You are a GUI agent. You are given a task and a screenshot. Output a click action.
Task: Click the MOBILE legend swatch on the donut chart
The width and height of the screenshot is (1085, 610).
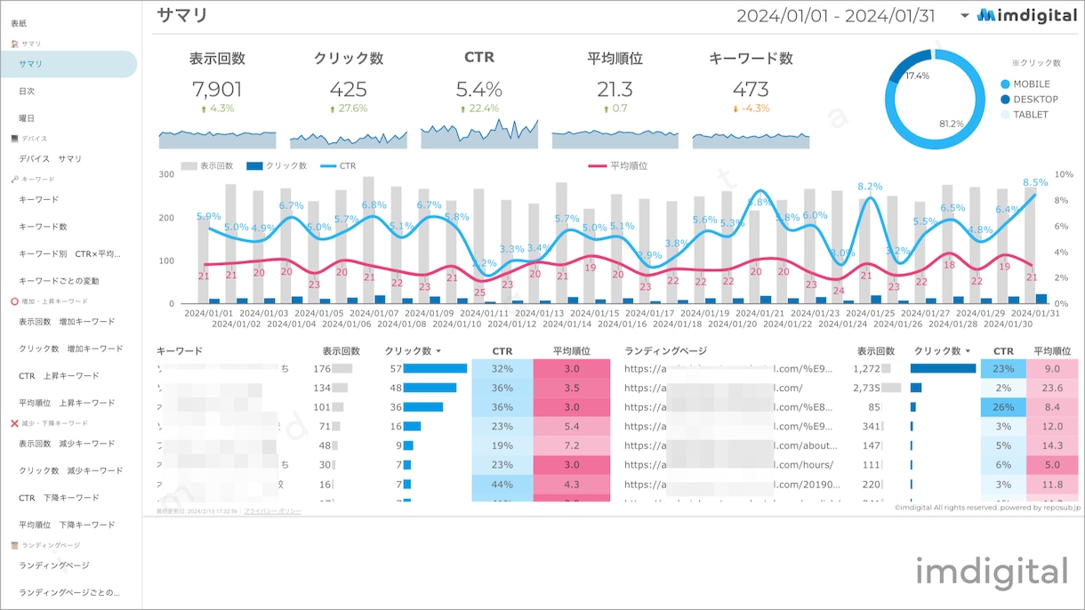click(x=1005, y=84)
